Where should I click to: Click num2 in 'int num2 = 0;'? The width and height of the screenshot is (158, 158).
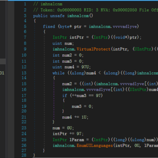[x=67, y=55]
